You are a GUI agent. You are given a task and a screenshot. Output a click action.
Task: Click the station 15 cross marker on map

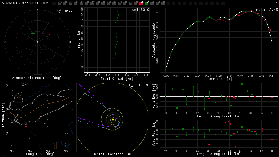point(69,122)
